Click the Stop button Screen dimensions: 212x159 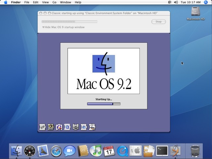[x=159, y=22]
